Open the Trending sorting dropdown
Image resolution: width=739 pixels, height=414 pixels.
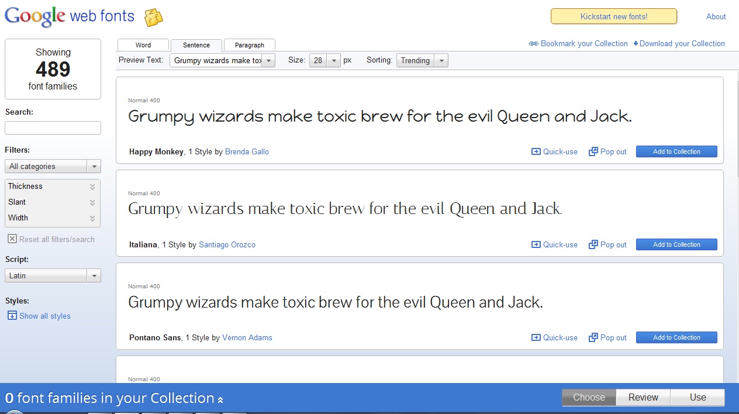coord(422,60)
